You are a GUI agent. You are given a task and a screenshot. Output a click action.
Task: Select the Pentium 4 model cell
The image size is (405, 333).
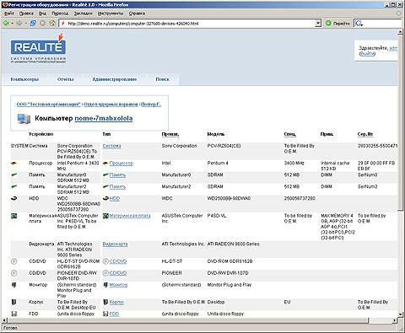[218, 164]
